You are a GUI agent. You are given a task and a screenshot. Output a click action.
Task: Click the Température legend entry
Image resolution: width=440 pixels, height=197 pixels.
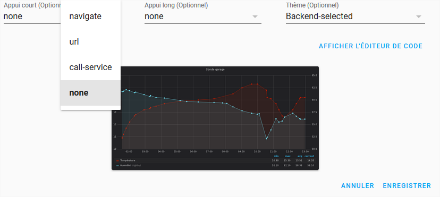click(x=128, y=160)
